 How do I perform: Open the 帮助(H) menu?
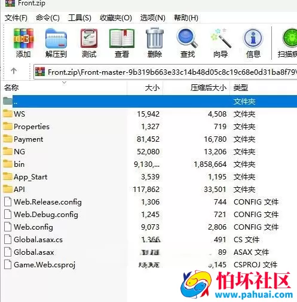pos(186,18)
